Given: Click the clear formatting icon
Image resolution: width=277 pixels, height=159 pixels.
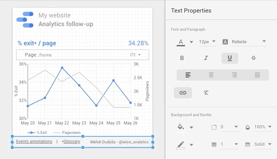Looking at the screenshot, I should click(x=206, y=93).
